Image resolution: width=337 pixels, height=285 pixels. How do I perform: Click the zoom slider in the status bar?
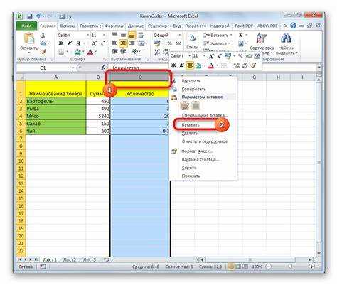tap(290, 267)
